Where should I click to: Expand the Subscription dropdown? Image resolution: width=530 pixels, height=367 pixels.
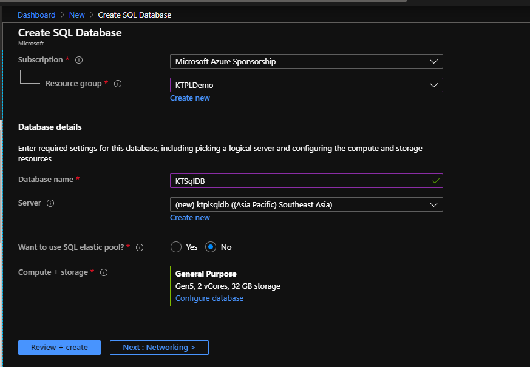coord(306,61)
